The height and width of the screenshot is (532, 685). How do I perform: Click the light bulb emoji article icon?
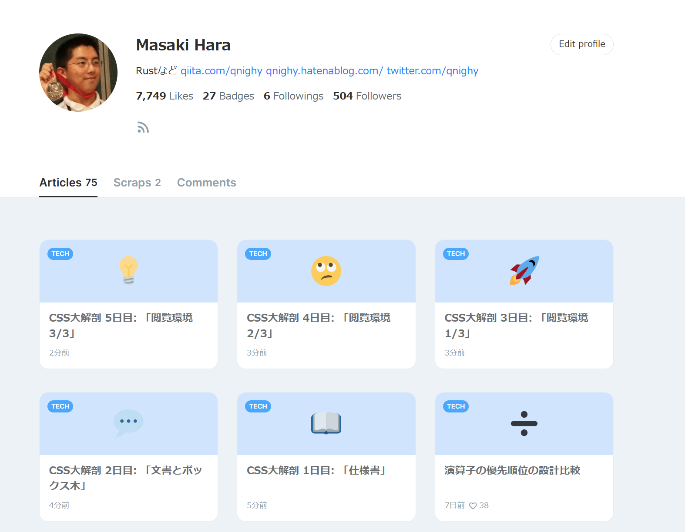point(128,270)
